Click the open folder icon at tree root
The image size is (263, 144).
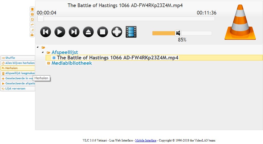[43, 47]
